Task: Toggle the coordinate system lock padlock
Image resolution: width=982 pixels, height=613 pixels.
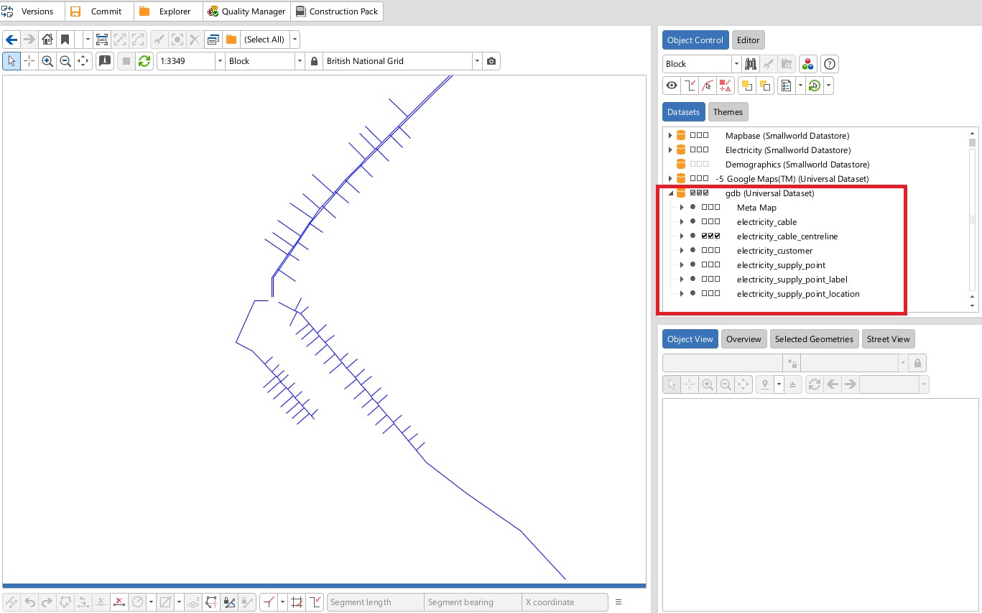Action: (314, 61)
